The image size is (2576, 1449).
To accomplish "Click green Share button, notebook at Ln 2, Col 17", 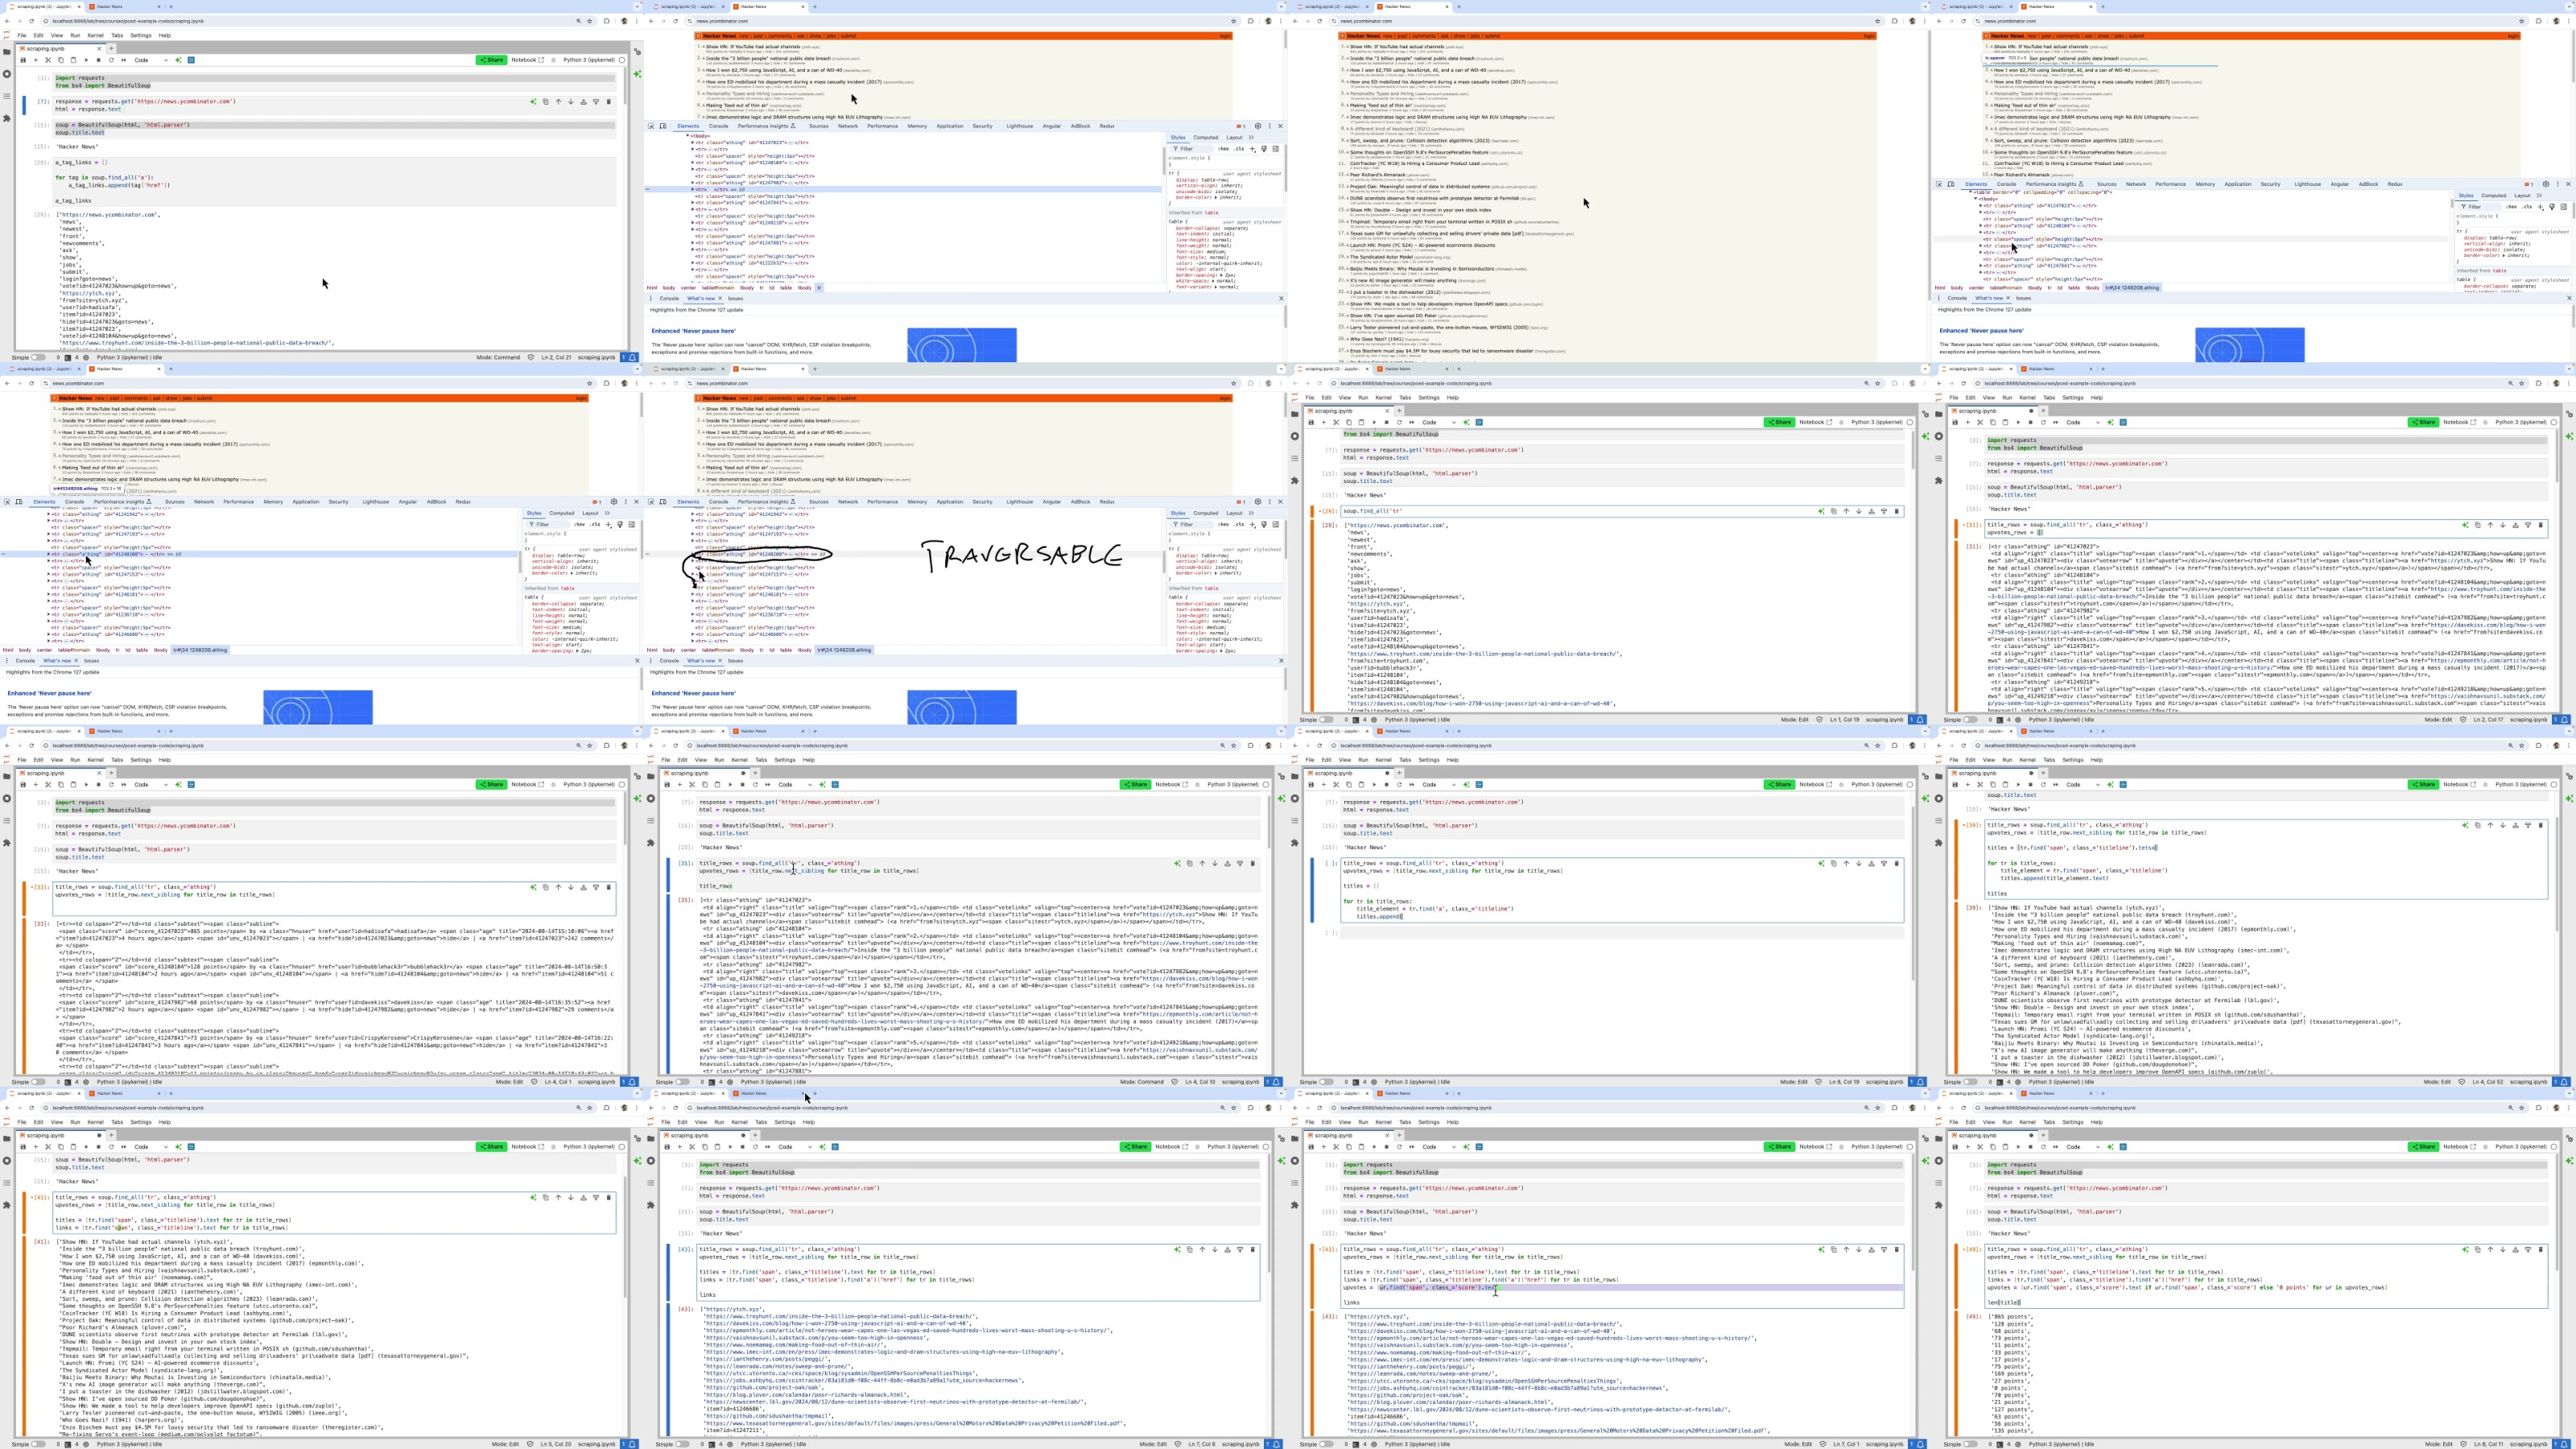I will [2422, 422].
